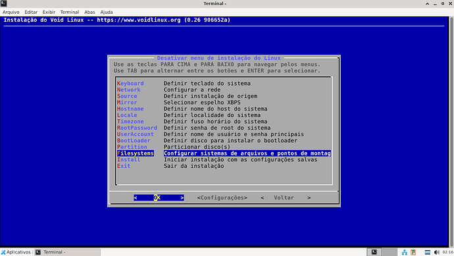Close the Terminal window

[450, 3]
